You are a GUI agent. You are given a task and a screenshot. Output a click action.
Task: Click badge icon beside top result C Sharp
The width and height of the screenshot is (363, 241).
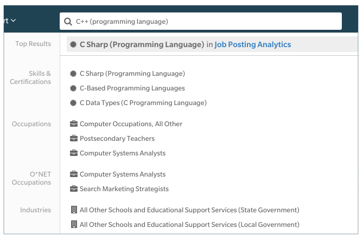73,44
